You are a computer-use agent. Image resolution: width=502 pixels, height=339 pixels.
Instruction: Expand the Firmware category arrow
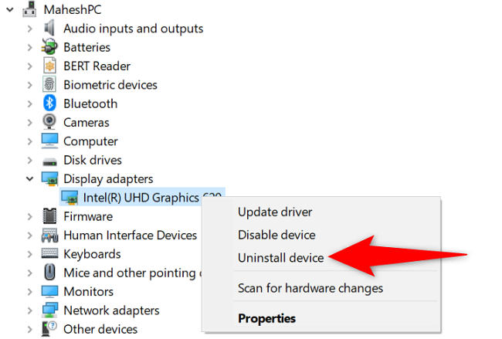[x=29, y=217]
